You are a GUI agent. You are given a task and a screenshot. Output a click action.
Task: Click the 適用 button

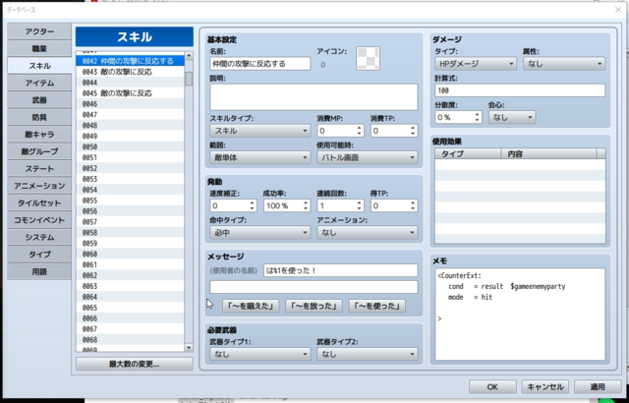598,387
